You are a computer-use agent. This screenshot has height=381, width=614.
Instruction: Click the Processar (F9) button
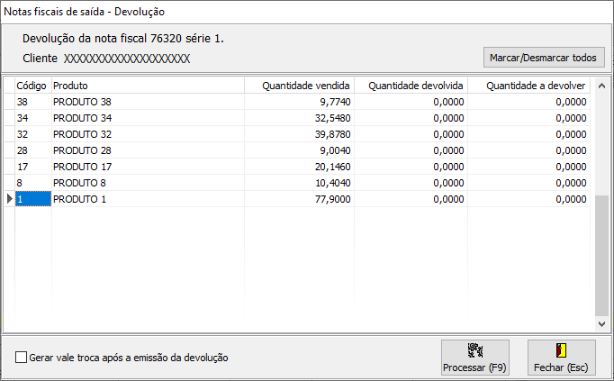click(x=475, y=358)
